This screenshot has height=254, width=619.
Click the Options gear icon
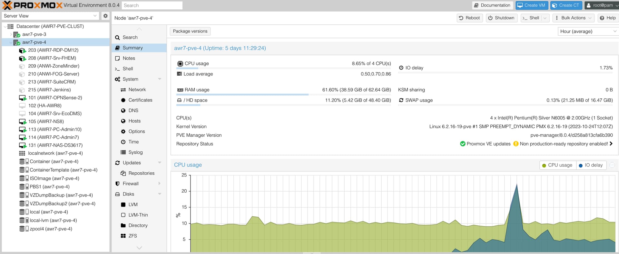point(123,132)
